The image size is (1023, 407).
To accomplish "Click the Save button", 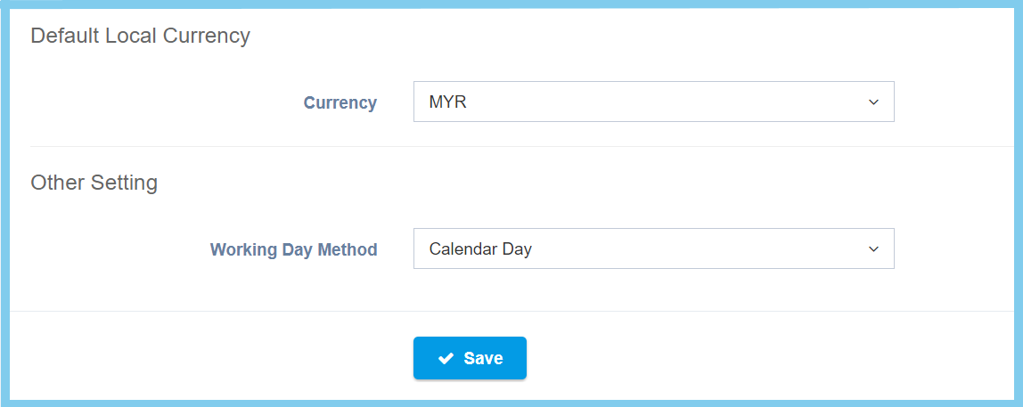I will (470, 358).
